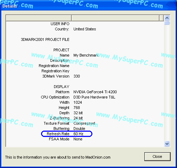The height and width of the screenshot is (168, 177).
Task: Select the Buffering Double row
Action: click(x=85, y=129)
